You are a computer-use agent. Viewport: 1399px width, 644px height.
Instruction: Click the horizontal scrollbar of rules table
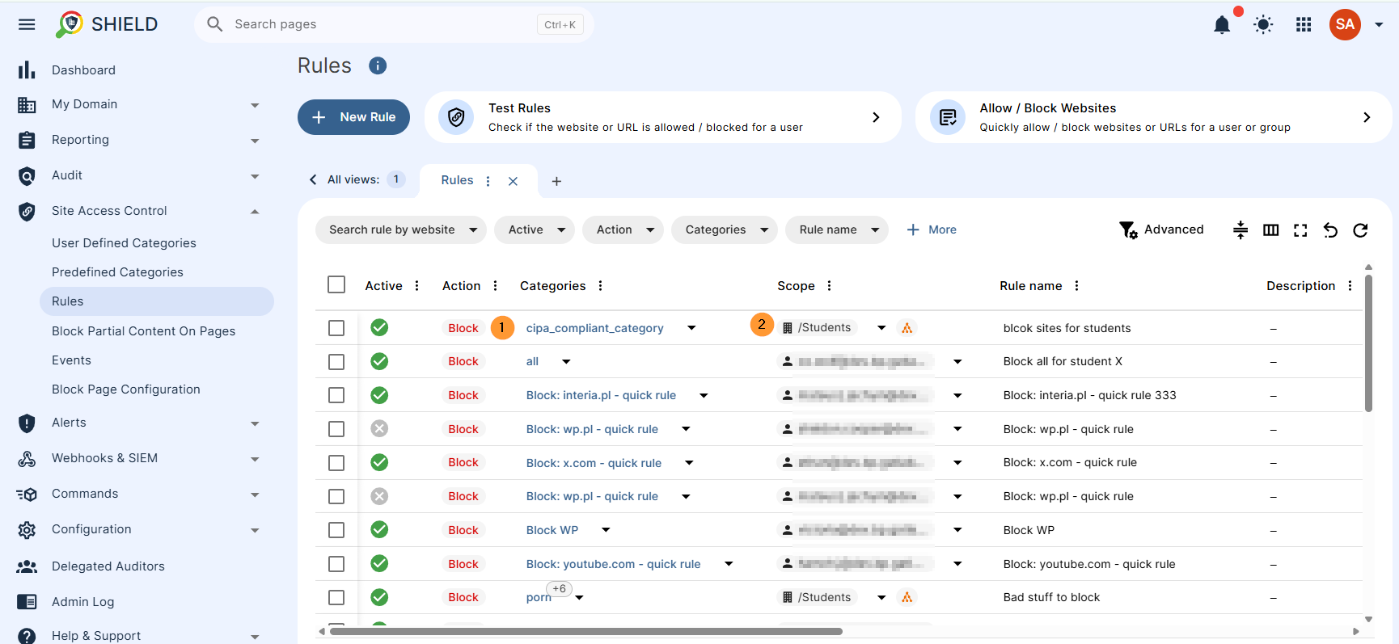586,631
